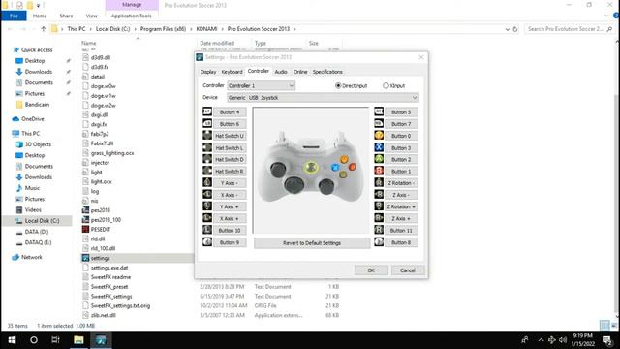
Task: Click the D-pad down icon beside Hat Switch D
Action: tap(207, 159)
